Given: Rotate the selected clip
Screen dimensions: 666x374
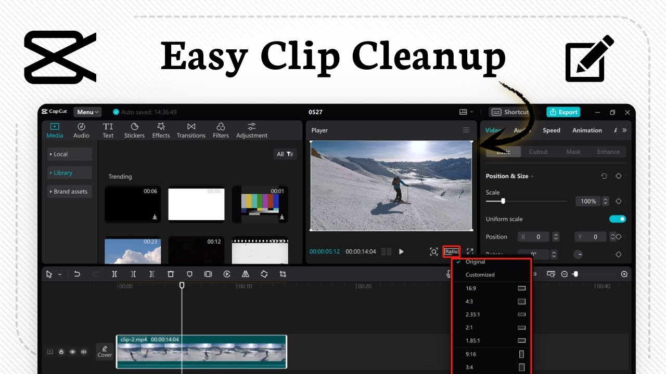Looking at the screenshot, I should (x=264, y=274).
